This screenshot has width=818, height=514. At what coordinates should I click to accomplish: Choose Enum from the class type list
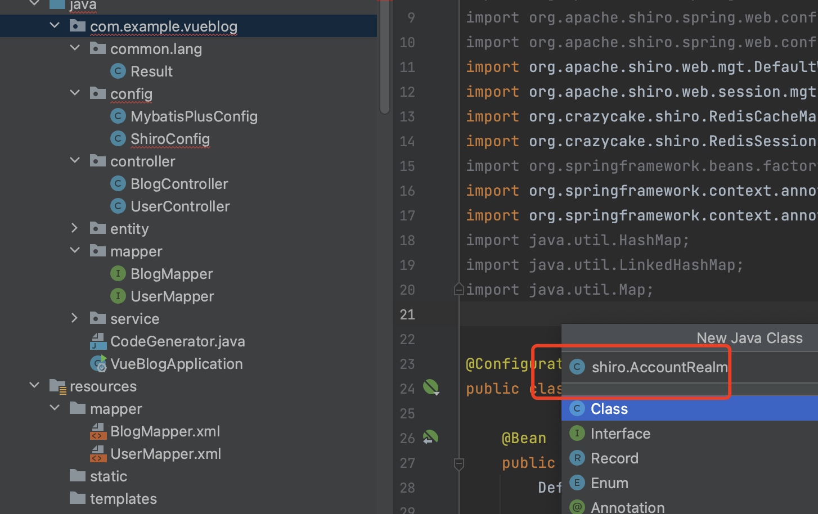609,483
